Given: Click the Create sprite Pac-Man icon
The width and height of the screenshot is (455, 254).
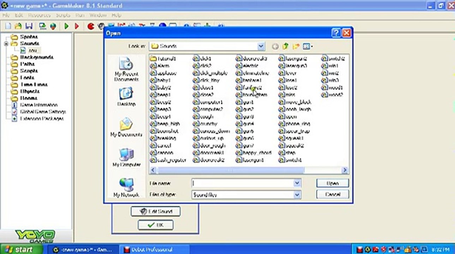Looking at the screenshot, I should 91,26.
